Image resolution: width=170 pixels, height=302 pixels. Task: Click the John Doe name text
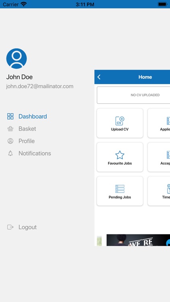tap(19, 77)
